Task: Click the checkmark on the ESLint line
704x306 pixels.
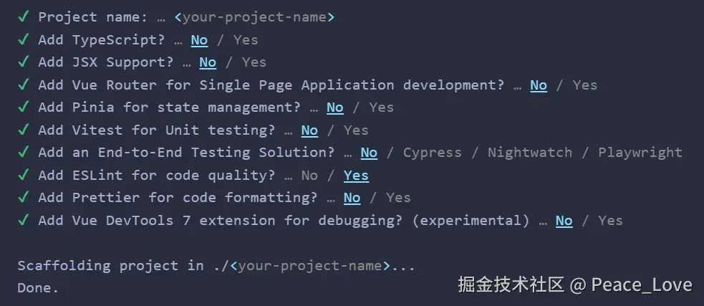Action: click(24, 175)
